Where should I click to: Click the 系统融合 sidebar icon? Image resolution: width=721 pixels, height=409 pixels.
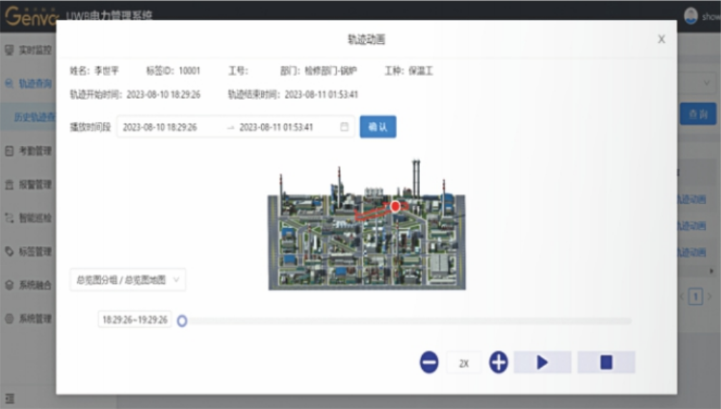click(x=9, y=285)
